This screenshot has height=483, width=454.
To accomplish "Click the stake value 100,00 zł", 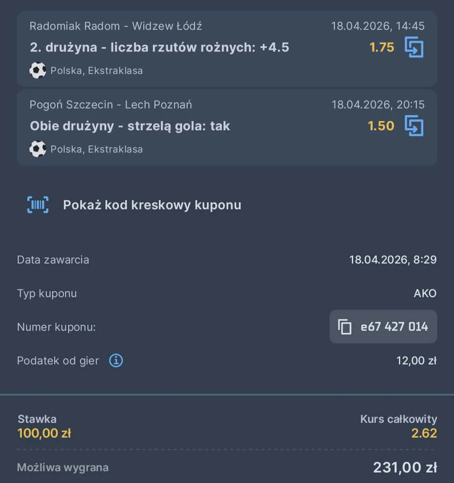I will coord(44,433).
